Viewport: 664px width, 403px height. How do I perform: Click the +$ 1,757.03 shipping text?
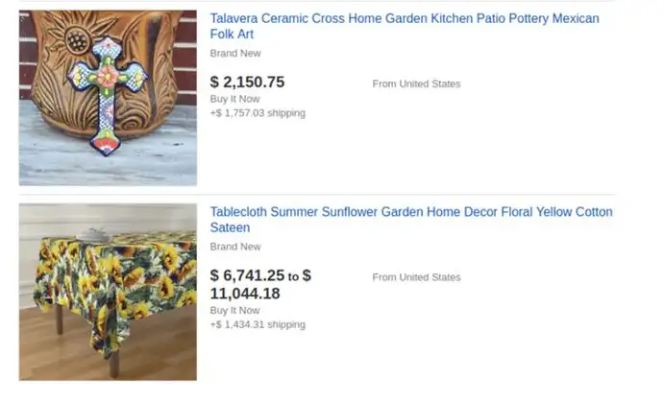click(258, 113)
